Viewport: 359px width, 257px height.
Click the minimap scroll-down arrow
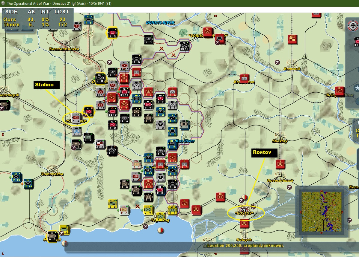pos(321,232)
